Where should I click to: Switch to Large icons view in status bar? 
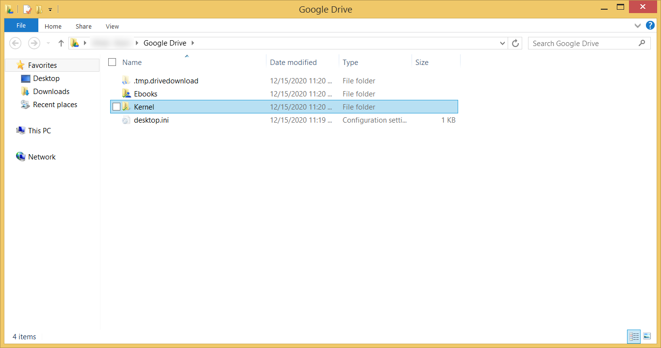pyautogui.click(x=647, y=336)
